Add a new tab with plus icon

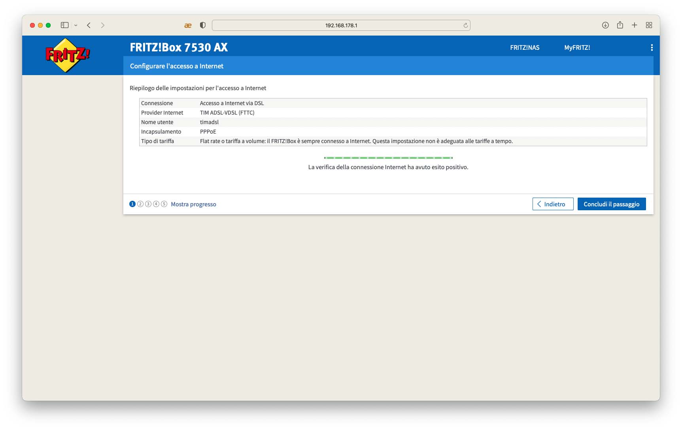point(635,25)
